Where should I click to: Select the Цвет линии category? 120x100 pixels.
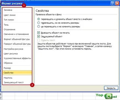(17, 15)
